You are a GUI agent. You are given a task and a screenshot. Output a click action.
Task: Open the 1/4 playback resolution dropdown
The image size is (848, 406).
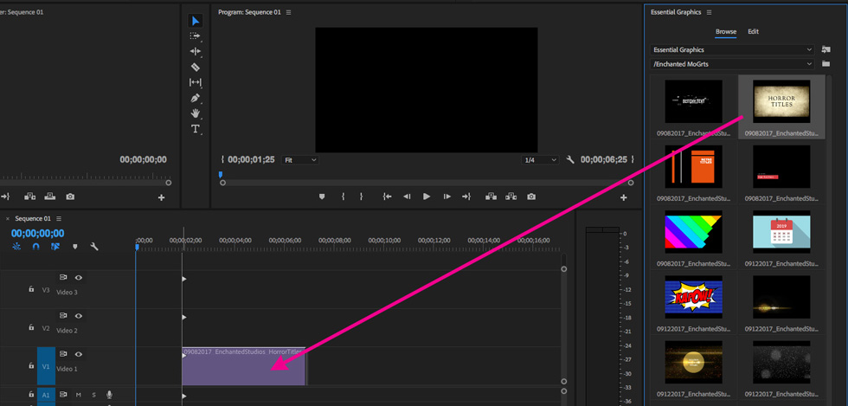tap(540, 160)
